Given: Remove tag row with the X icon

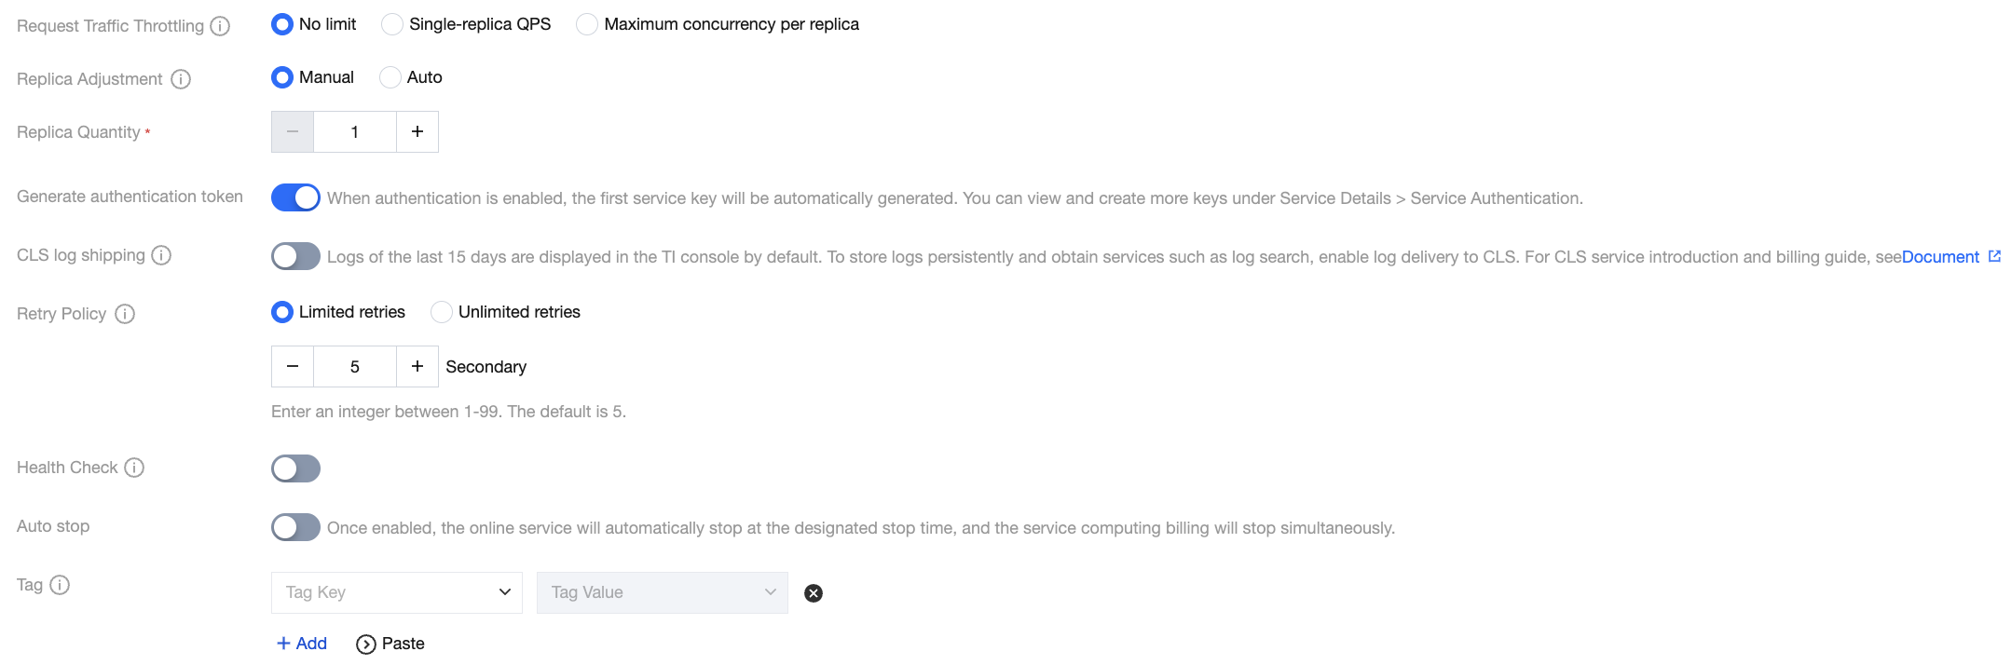Looking at the screenshot, I should [x=814, y=593].
